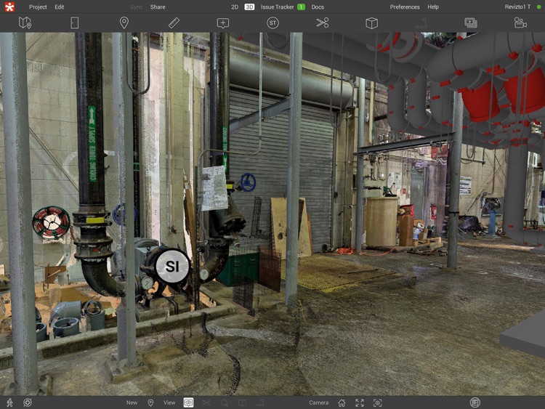Viewport: 545px width, 409px height.
Task: Click the green online status indicator
Action: (x=538, y=7)
